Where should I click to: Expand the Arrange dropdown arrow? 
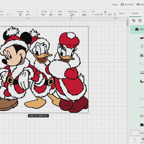click(45, 15)
